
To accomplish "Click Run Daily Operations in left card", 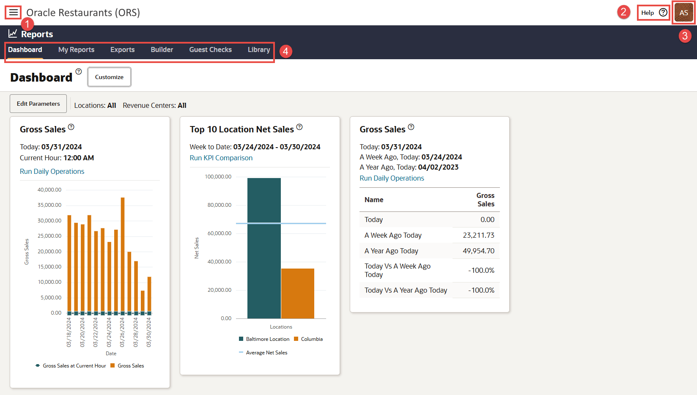I will pyautogui.click(x=52, y=171).
